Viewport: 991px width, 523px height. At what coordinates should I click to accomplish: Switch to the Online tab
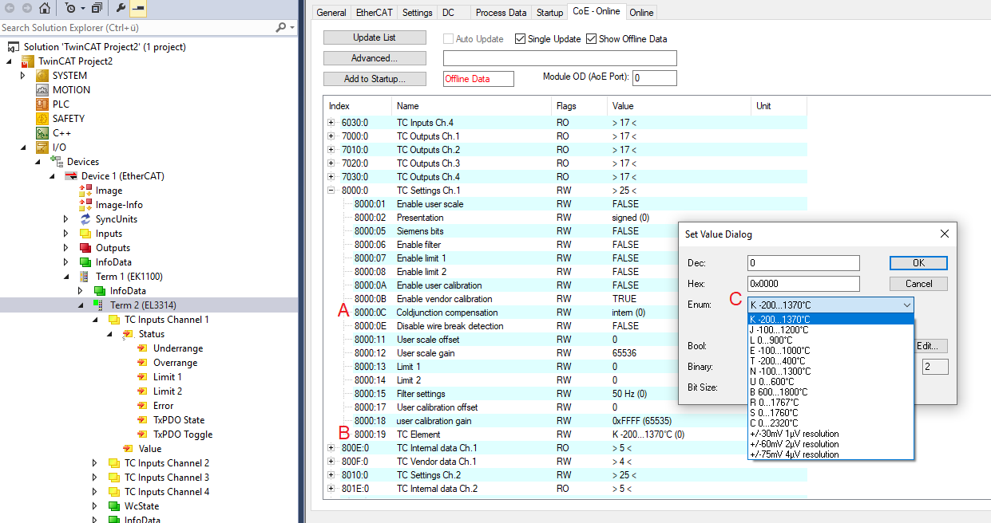(641, 12)
